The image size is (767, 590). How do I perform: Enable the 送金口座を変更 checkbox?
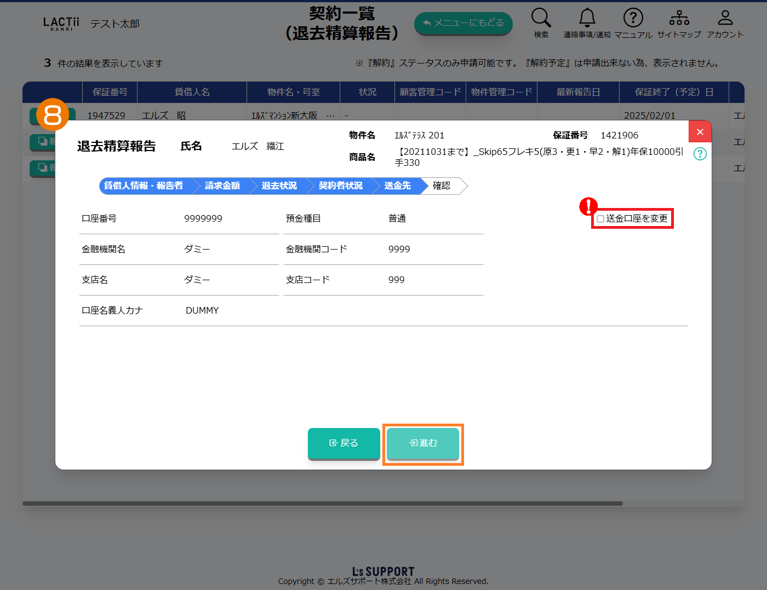coord(600,219)
